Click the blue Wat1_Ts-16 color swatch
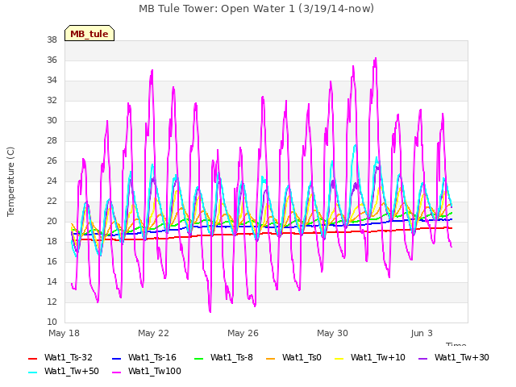The image size is (516, 387). point(116,358)
